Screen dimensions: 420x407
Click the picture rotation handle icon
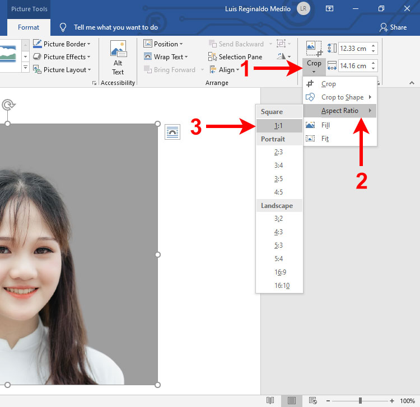pos(8,105)
